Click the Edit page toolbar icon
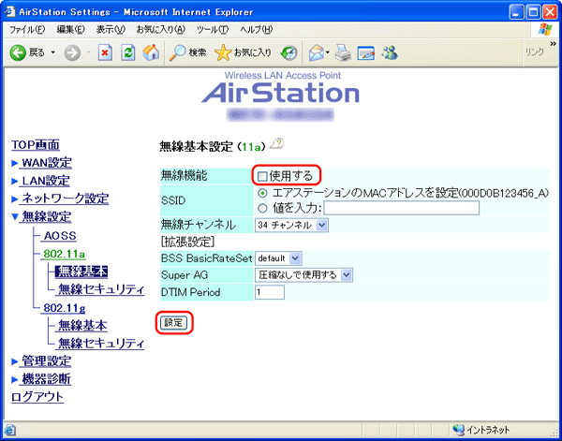 pos(366,53)
